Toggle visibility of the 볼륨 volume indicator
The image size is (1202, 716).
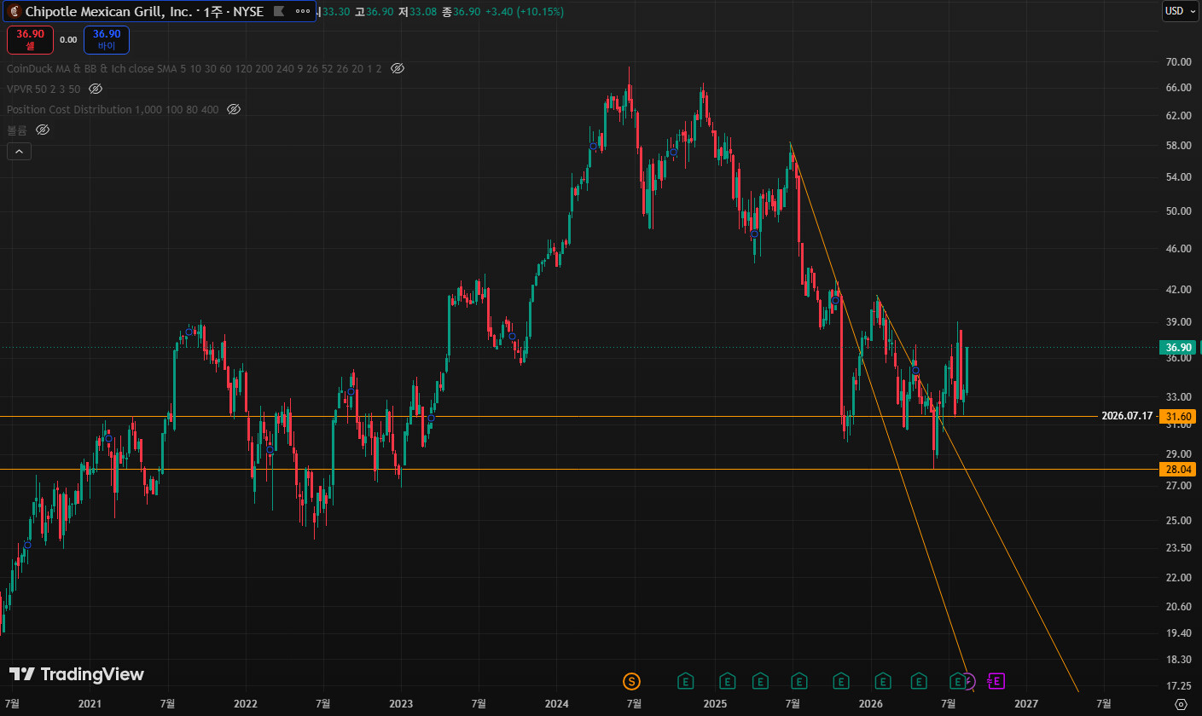[x=43, y=130]
